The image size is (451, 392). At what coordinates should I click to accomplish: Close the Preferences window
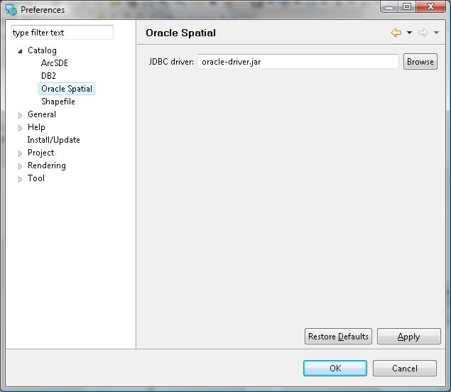[430, 7]
